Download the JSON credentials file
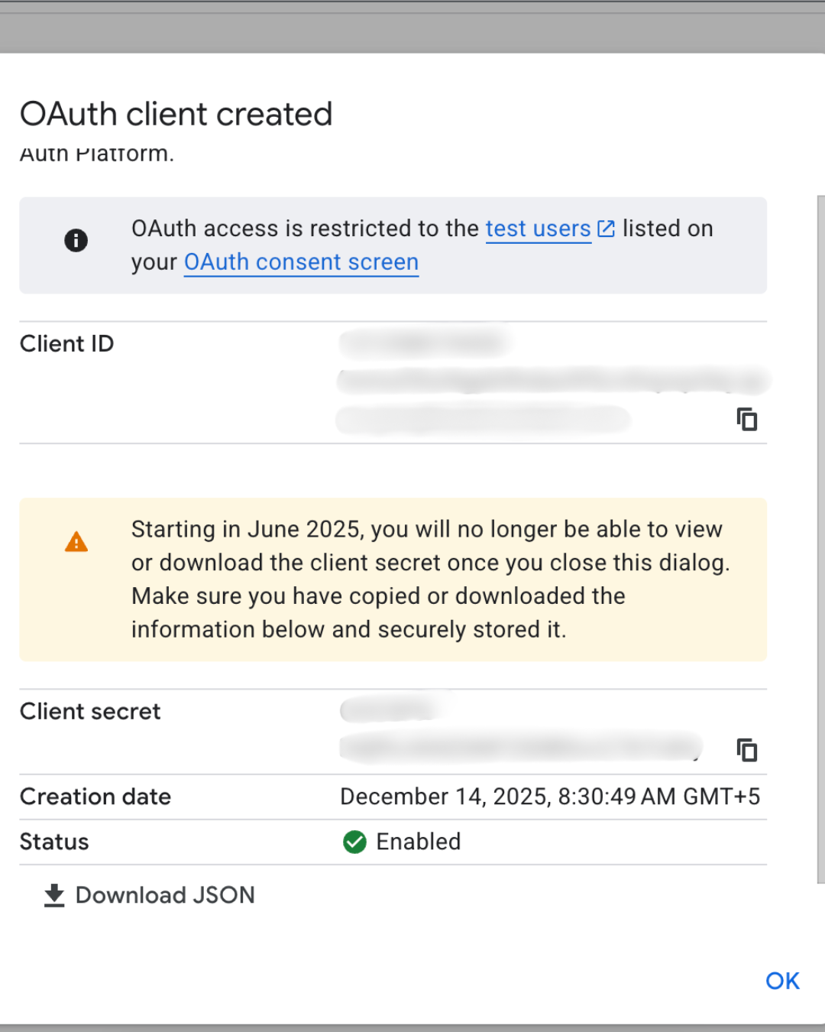 pos(164,894)
